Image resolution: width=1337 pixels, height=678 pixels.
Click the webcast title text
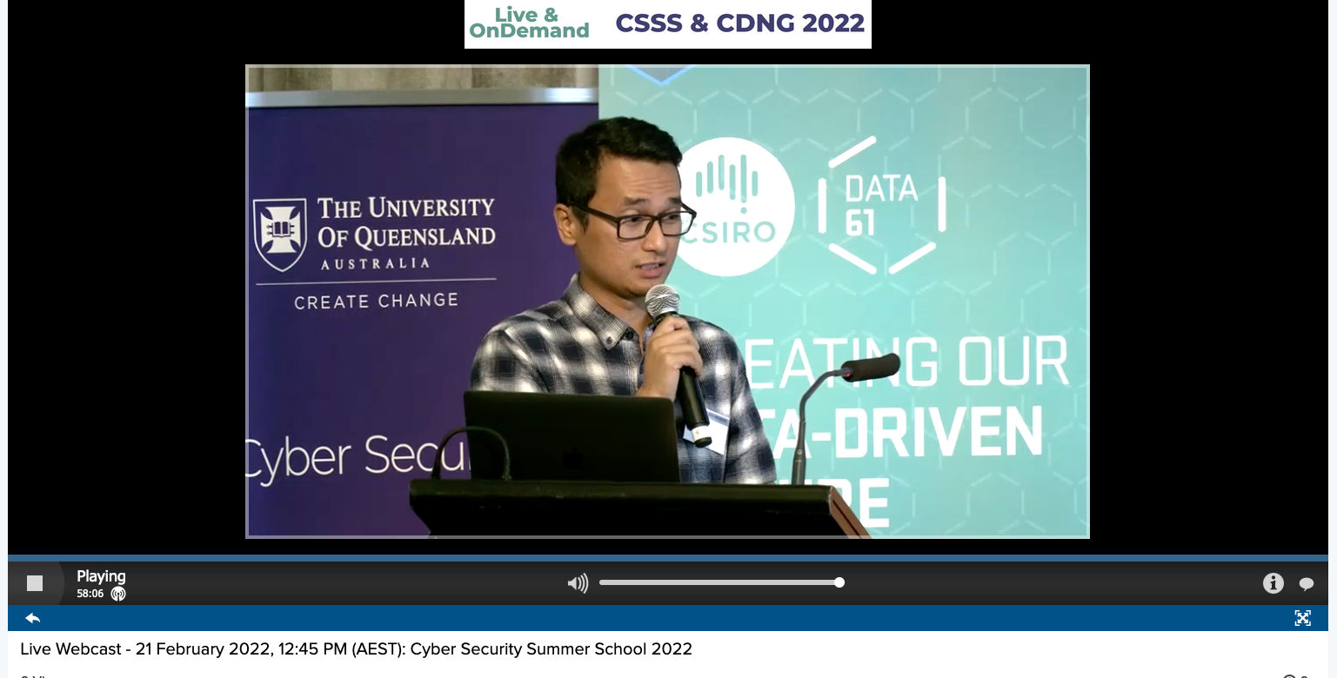click(x=356, y=648)
